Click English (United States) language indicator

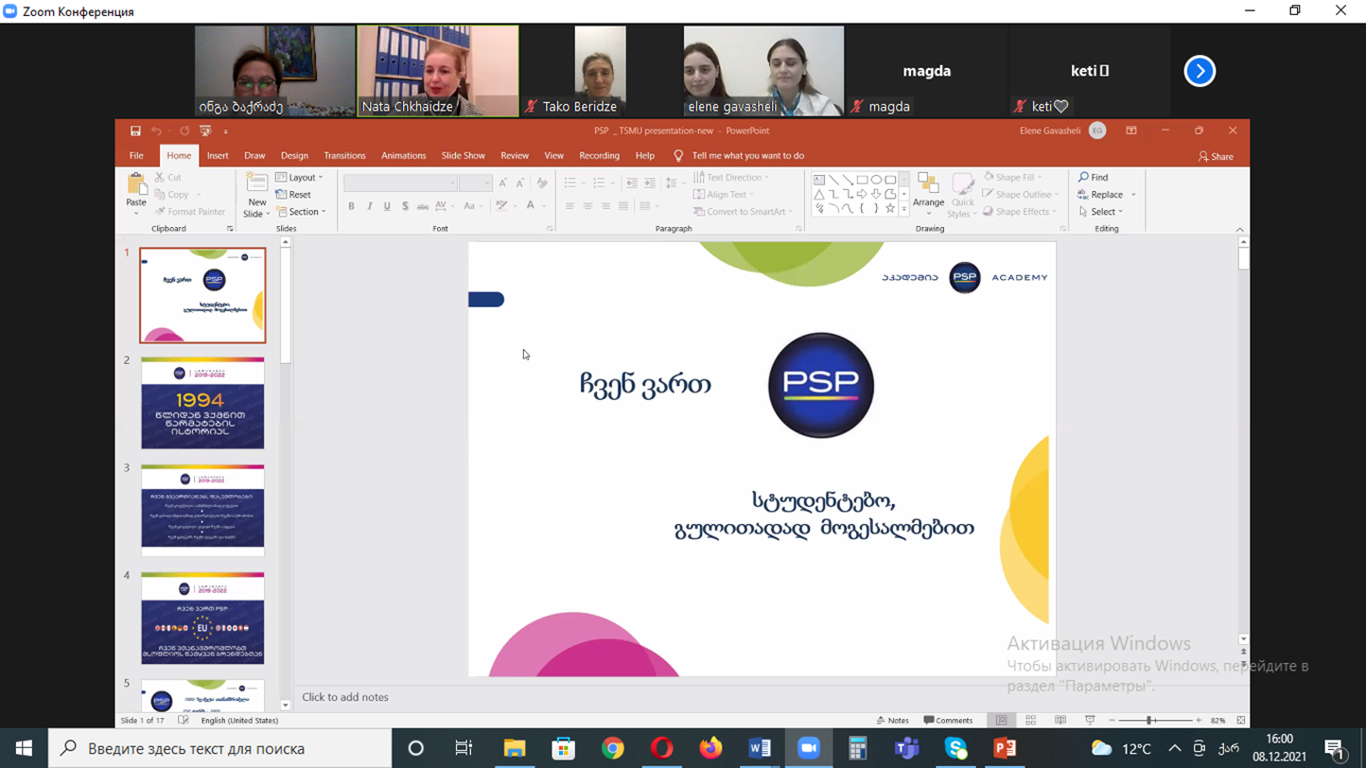(239, 721)
